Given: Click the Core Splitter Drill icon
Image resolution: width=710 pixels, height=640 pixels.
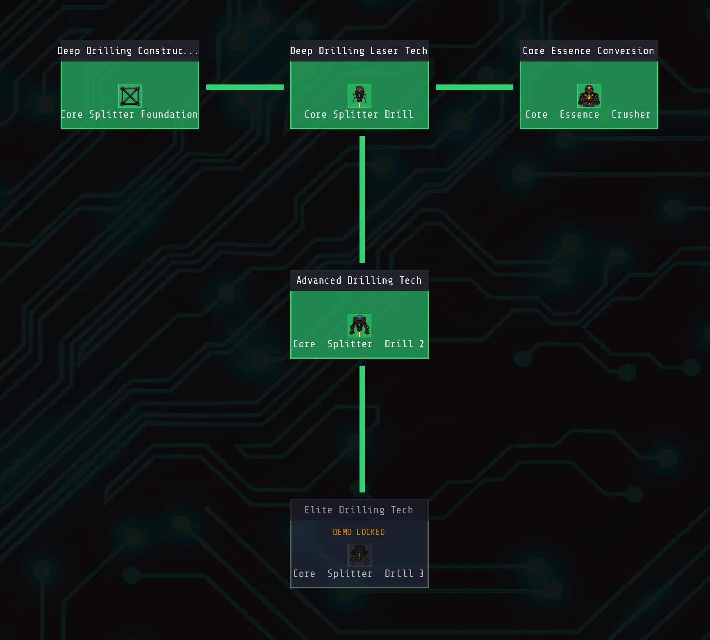Looking at the screenshot, I should pyautogui.click(x=360, y=96).
